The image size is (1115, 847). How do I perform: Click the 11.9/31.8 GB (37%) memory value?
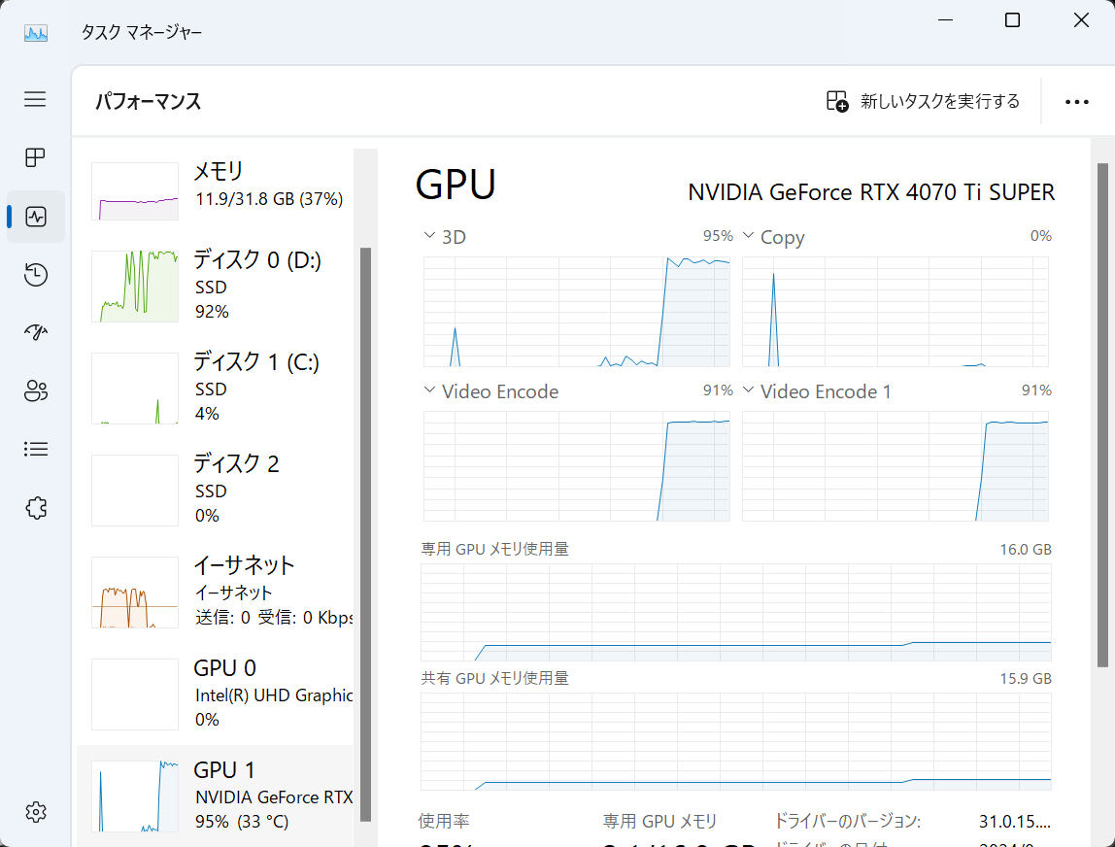tap(269, 199)
